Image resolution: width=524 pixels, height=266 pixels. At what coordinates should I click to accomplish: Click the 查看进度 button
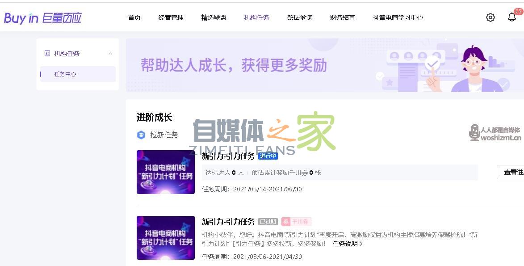pos(511,172)
